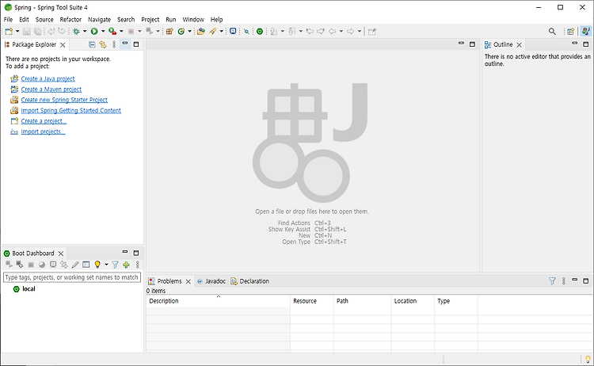
Task: Close the Outline view tab
Action: pyautogui.click(x=519, y=44)
